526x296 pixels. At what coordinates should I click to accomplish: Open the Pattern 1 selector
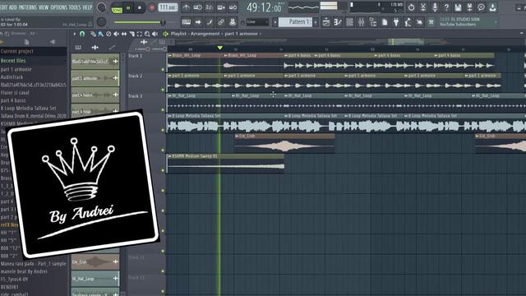(295, 22)
